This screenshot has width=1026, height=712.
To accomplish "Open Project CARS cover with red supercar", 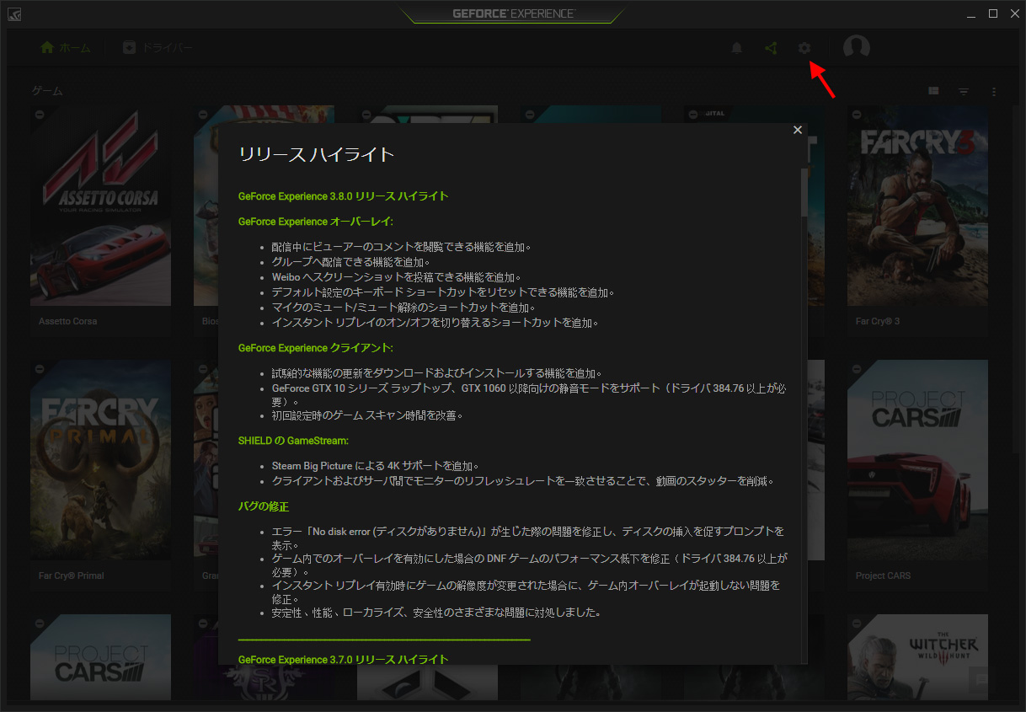I will (x=917, y=460).
